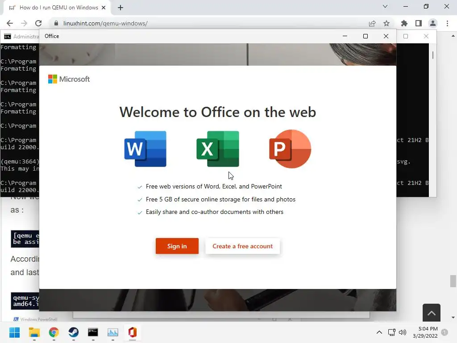Reload the linuxhint page
This screenshot has width=457, height=343.
click(x=38, y=23)
